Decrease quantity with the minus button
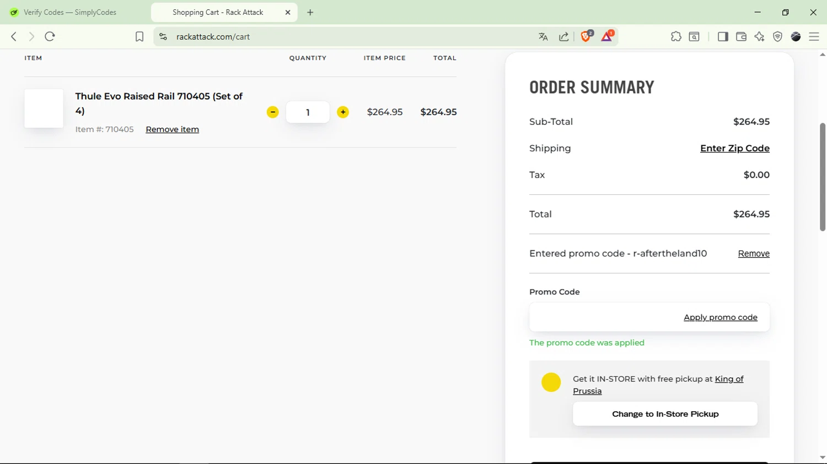This screenshot has width=827, height=464. tap(272, 112)
